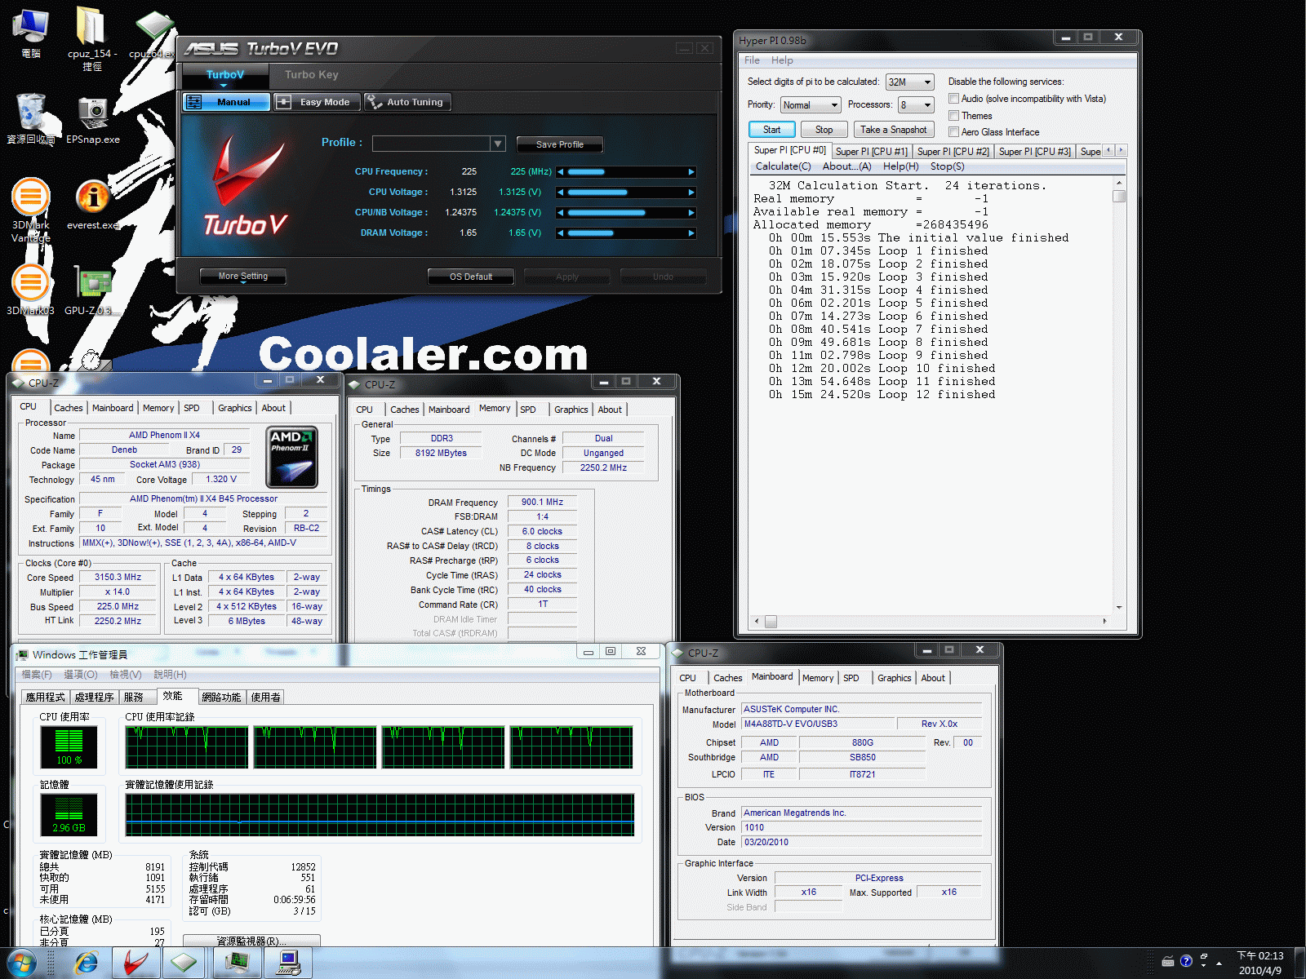Click the OS Default button
Image resolution: width=1306 pixels, height=979 pixels.
click(471, 277)
